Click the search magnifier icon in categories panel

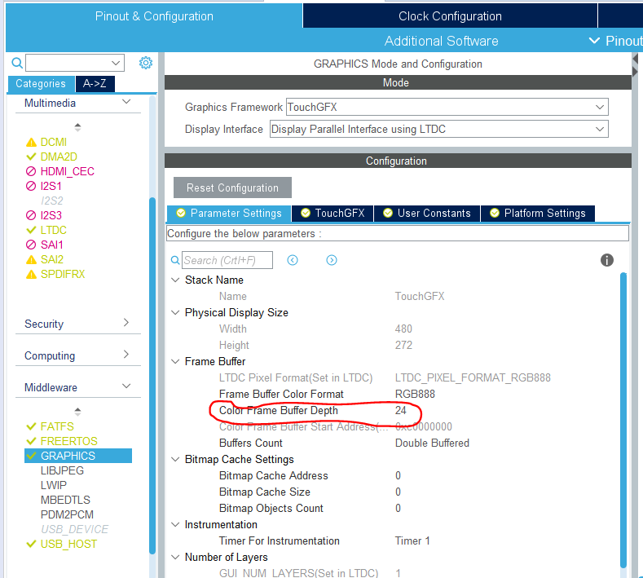tap(17, 63)
